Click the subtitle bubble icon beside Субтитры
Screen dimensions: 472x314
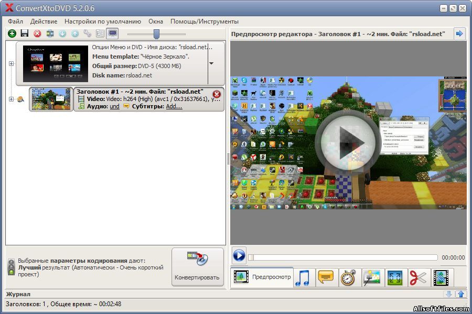(126, 106)
